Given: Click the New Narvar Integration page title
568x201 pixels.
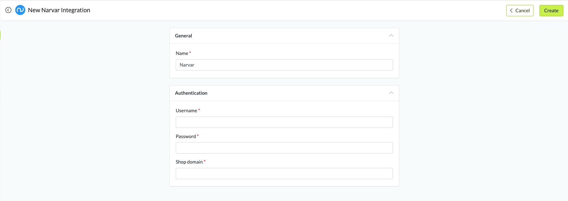Looking at the screenshot, I should pos(59,10).
